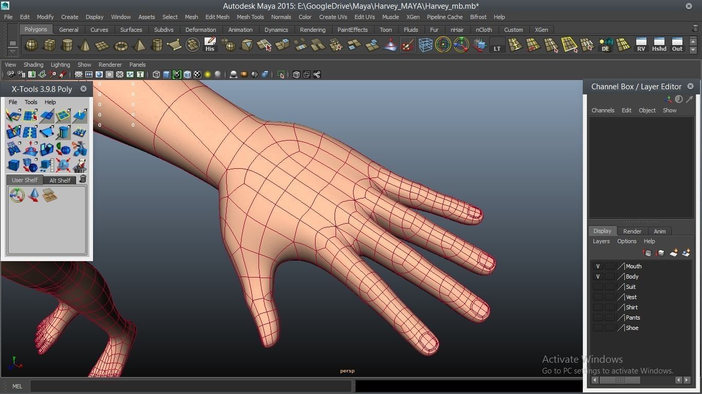Toggle visibility of the Shirt layer
The height and width of the screenshot is (394, 702).
tap(598, 307)
